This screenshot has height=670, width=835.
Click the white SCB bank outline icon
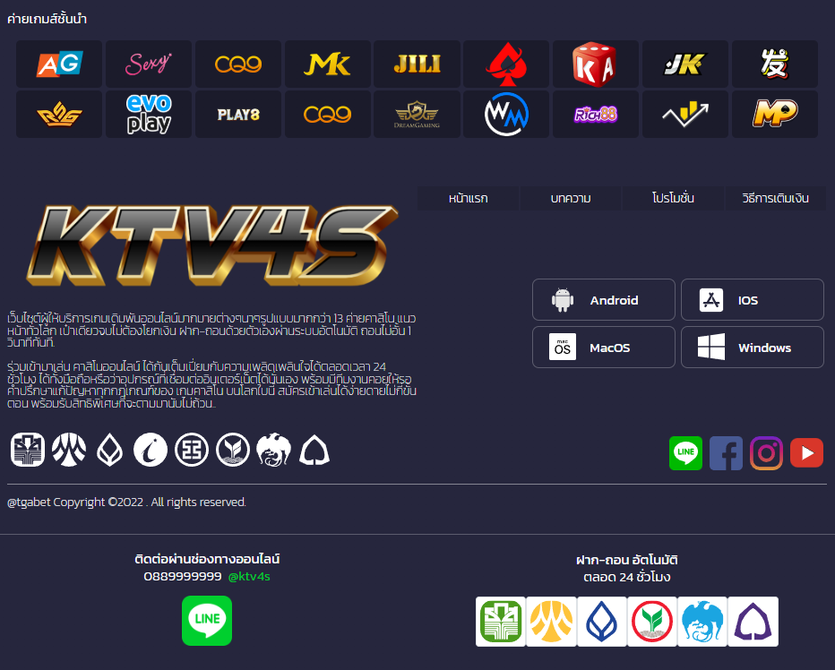click(314, 450)
